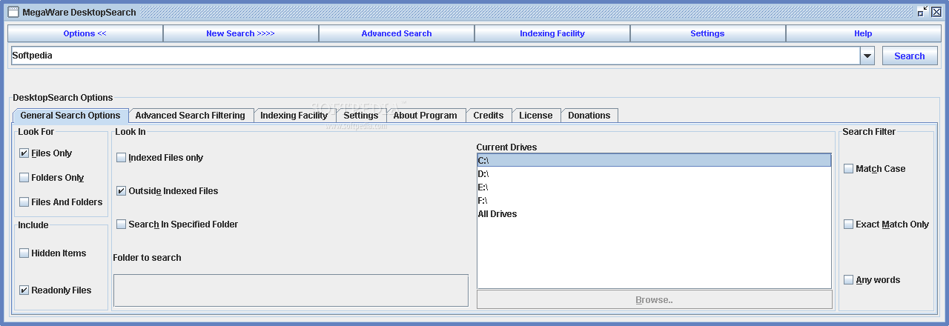949x326 pixels.
Task: Select C:\ in Current Drives list
Action: click(654, 160)
